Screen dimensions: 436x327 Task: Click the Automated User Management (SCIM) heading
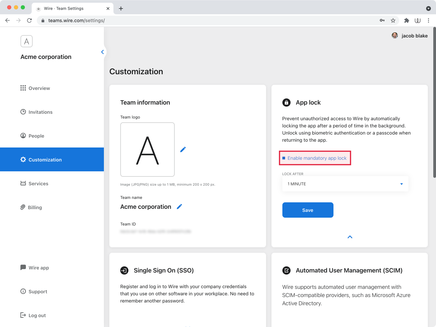pos(349,270)
